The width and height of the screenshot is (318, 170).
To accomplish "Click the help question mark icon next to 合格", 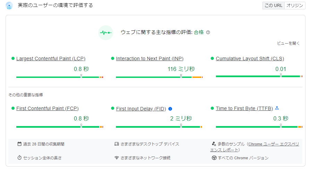I will [x=208, y=33].
